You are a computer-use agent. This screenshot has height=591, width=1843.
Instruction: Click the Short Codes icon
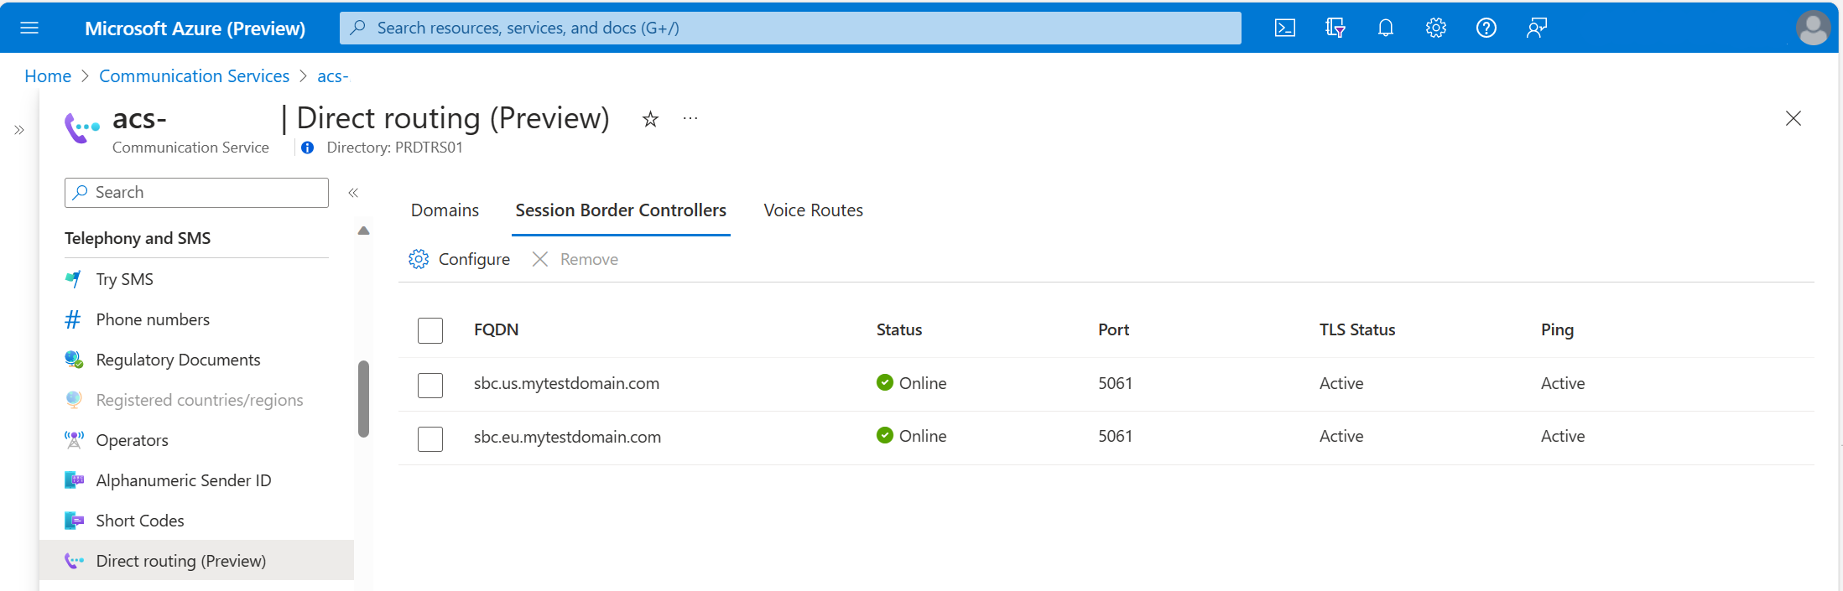pos(74,521)
